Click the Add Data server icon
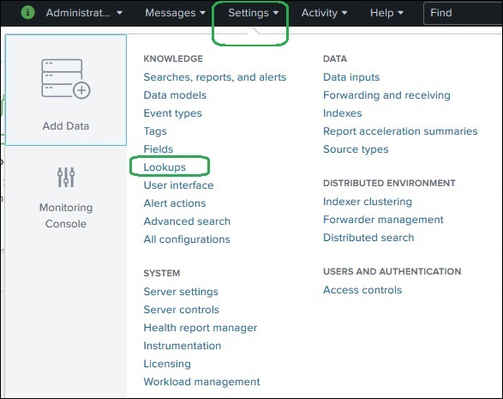The width and height of the screenshot is (503, 399). (66, 79)
